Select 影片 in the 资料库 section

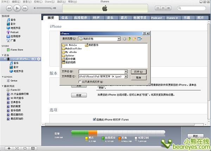coord(13,24)
